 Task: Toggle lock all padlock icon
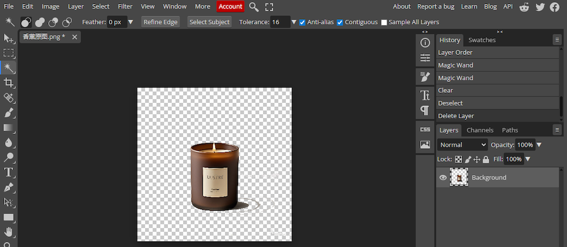[486, 159]
